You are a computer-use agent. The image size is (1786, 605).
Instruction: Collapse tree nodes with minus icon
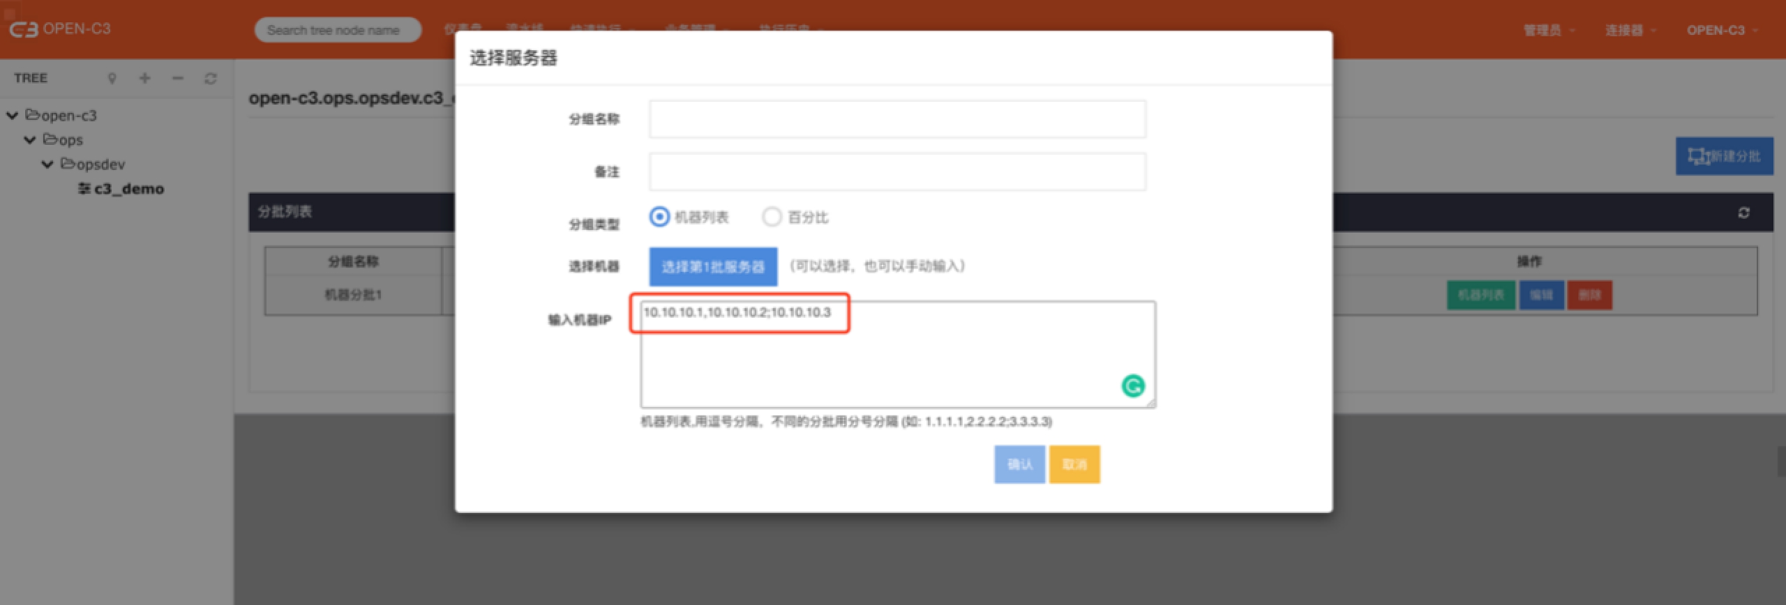177,78
